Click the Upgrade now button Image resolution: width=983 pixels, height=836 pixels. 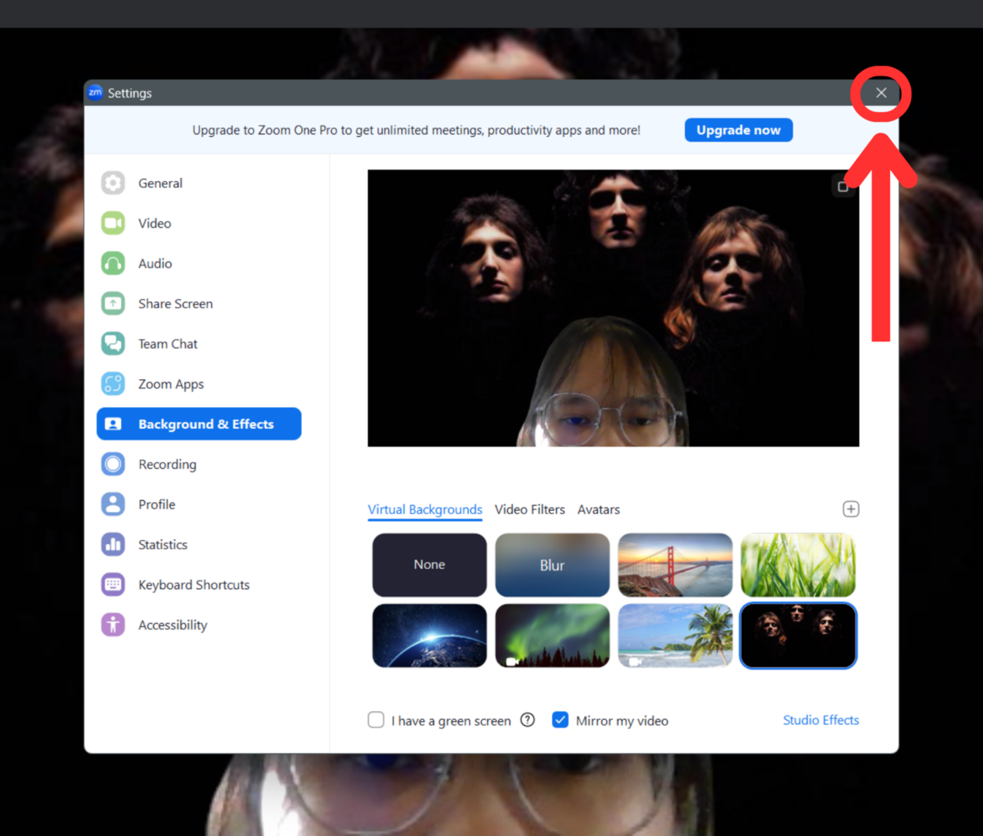pyautogui.click(x=739, y=129)
